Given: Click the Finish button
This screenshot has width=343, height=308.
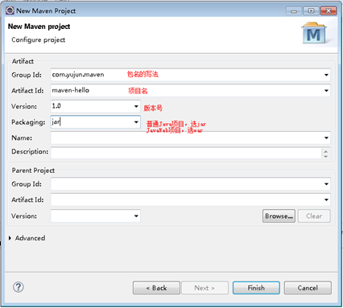Looking at the screenshot, I should coord(256,288).
